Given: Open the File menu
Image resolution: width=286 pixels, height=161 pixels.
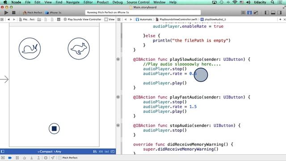Looking at the screenshot, I should (x=28, y=2).
